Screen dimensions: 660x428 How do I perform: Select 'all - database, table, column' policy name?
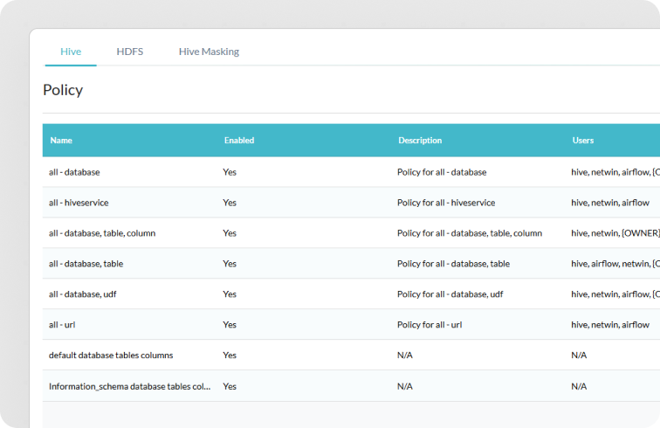pos(102,233)
